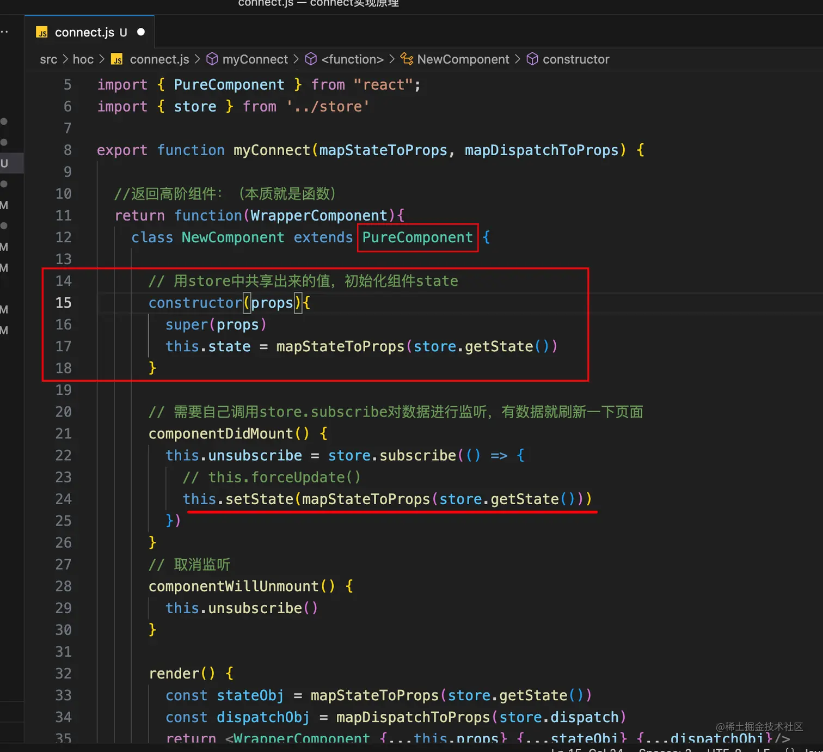The image size is (823, 752).
Task: Click the cube icon beside <function> breadcrumb
Action: (x=311, y=59)
